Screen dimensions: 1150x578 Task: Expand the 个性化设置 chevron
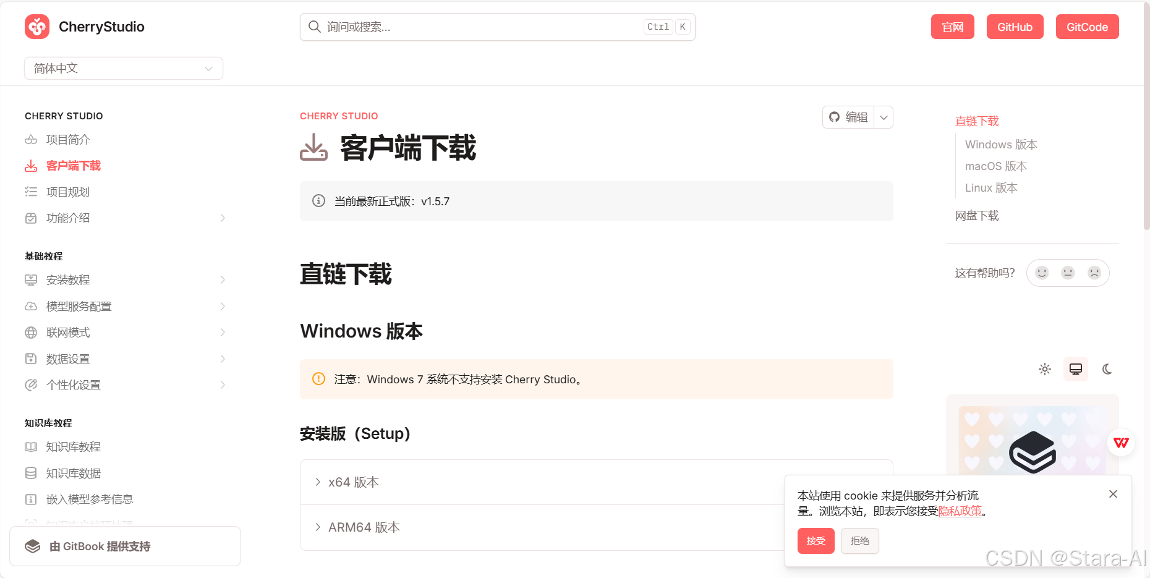coord(223,385)
